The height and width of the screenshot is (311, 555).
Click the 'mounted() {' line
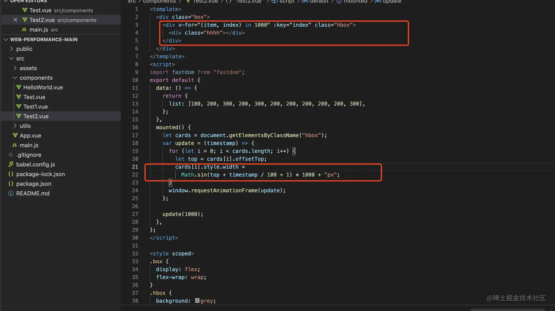pyautogui.click(x=173, y=127)
